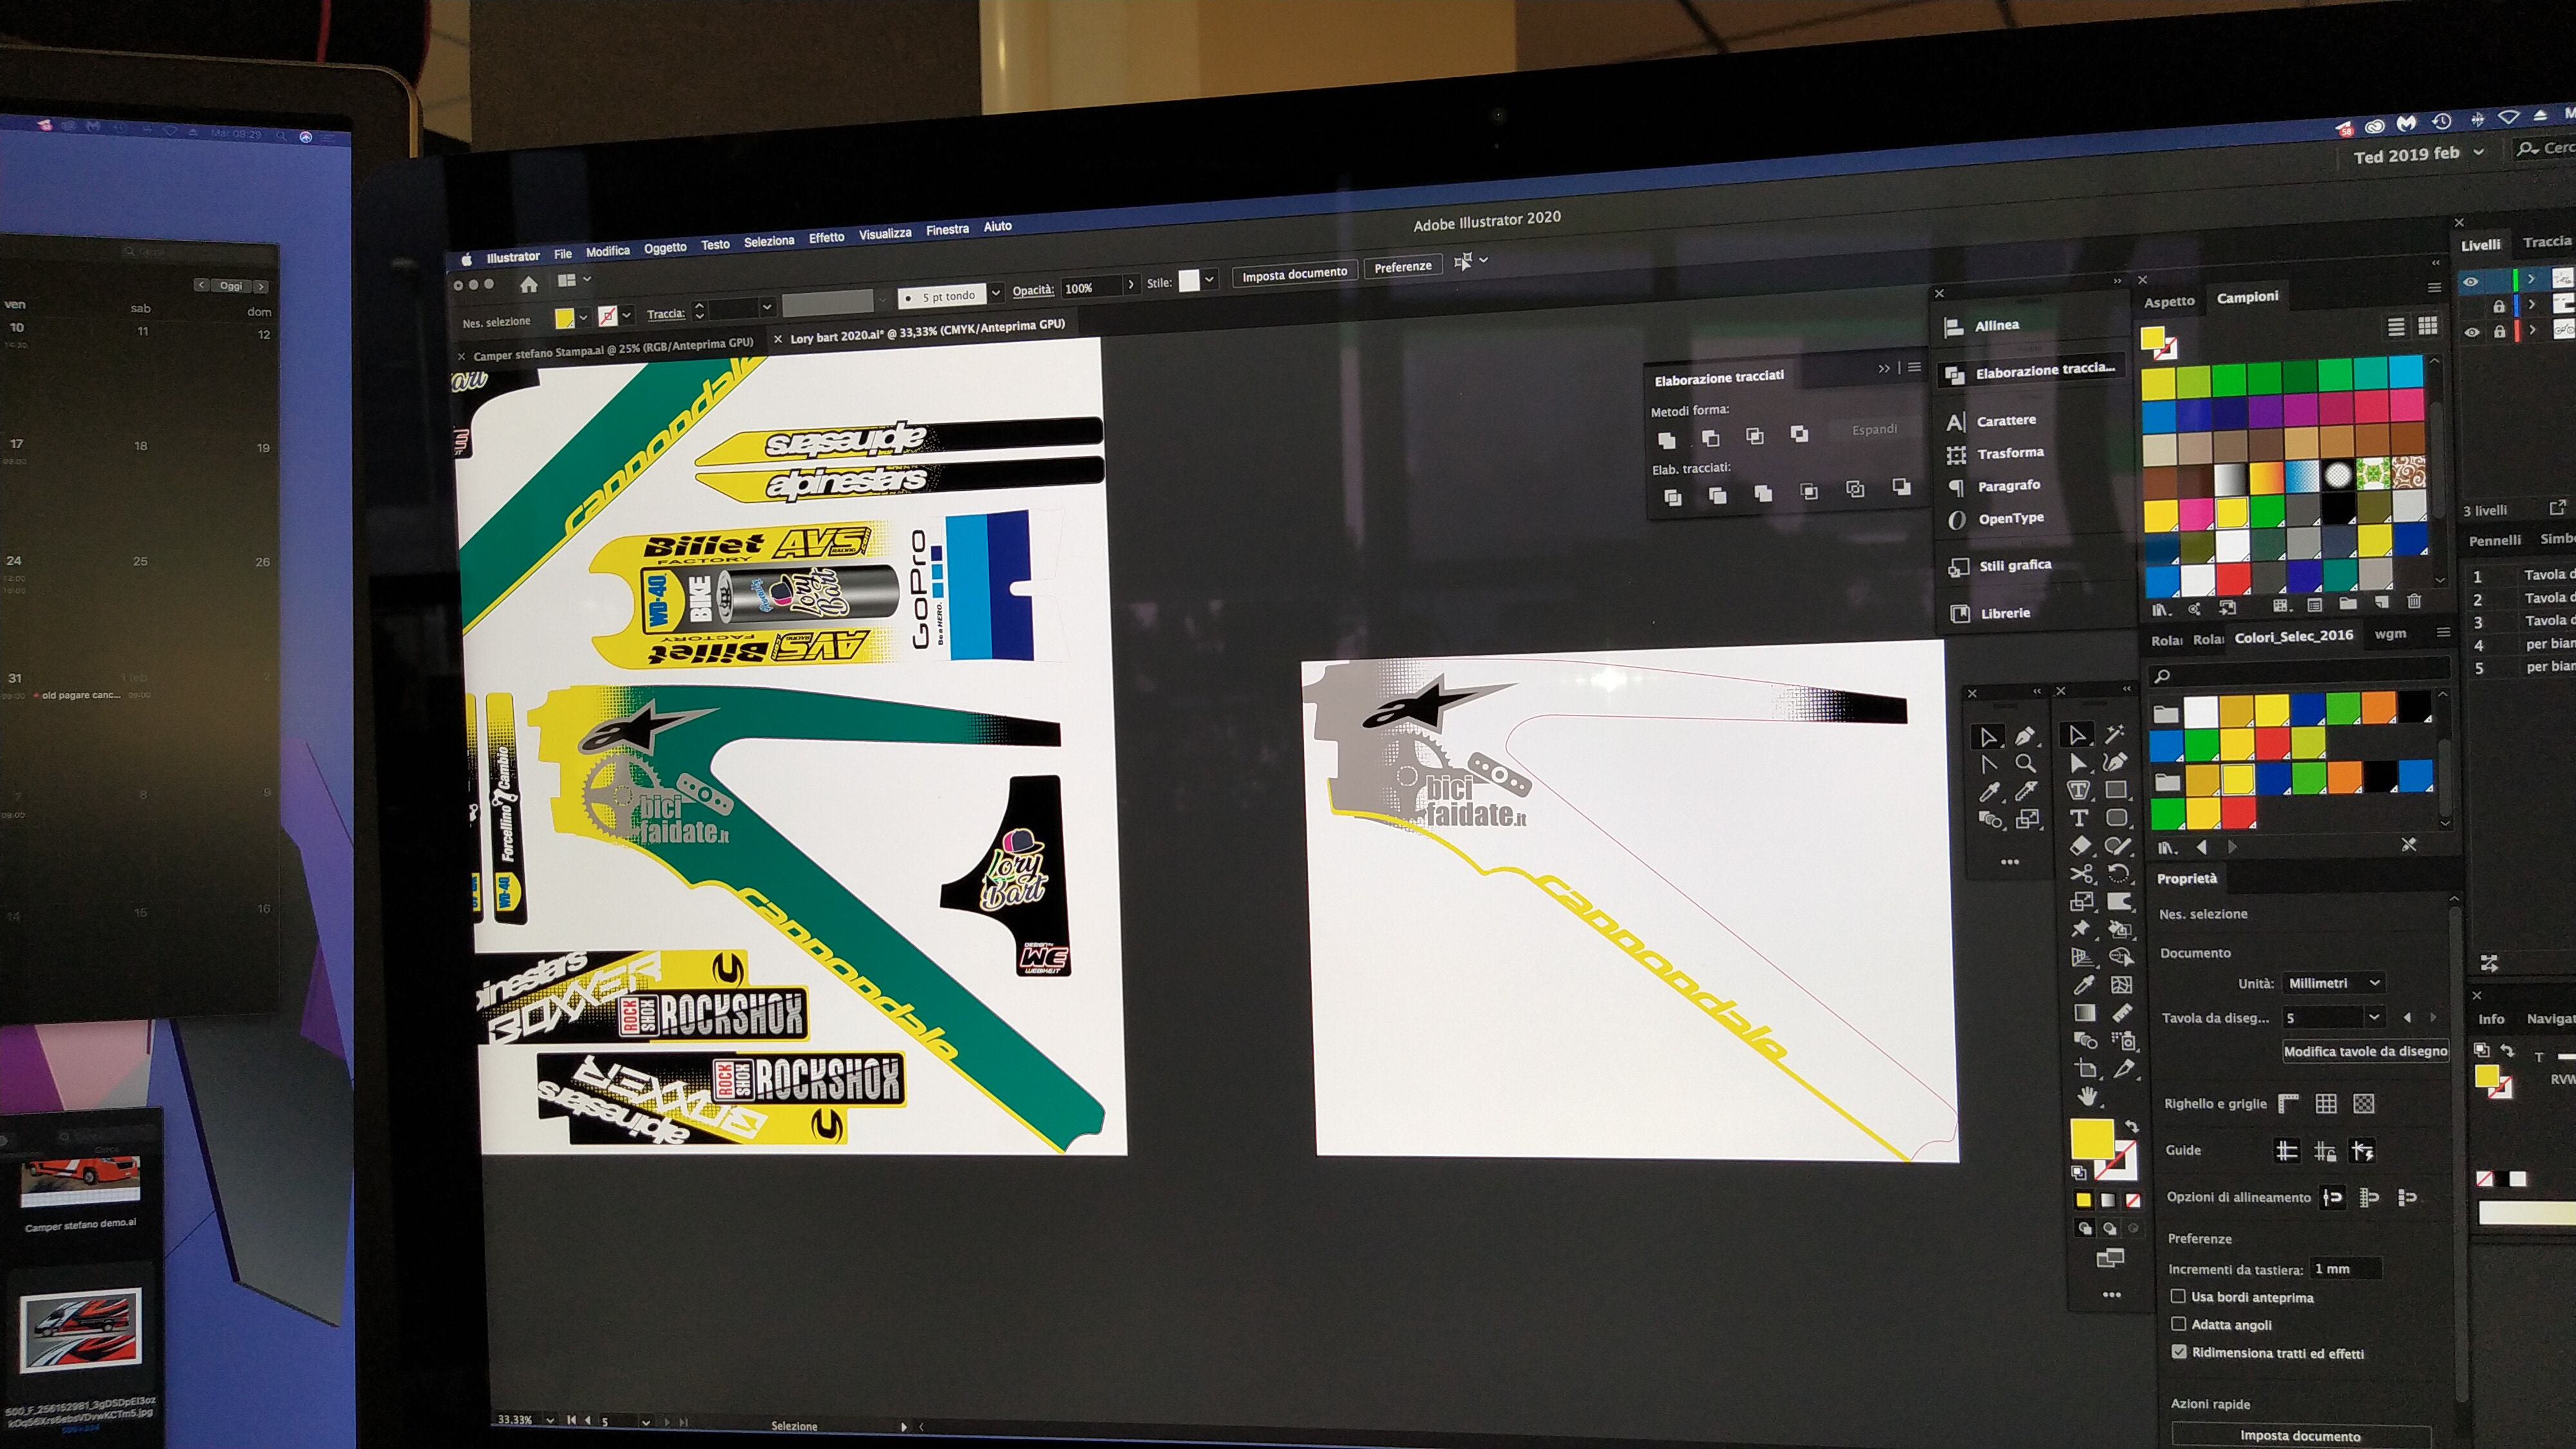
Task: Select the Gradient tool
Action: coord(2084,1013)
